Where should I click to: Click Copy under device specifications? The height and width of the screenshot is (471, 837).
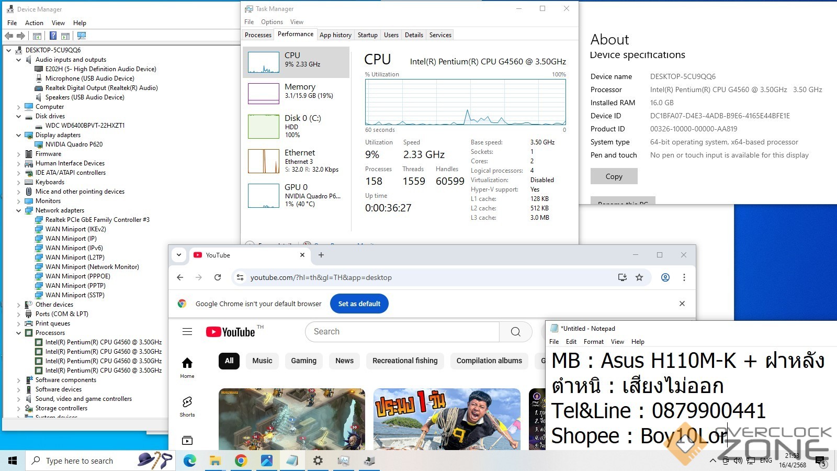(x=614, y=176)
